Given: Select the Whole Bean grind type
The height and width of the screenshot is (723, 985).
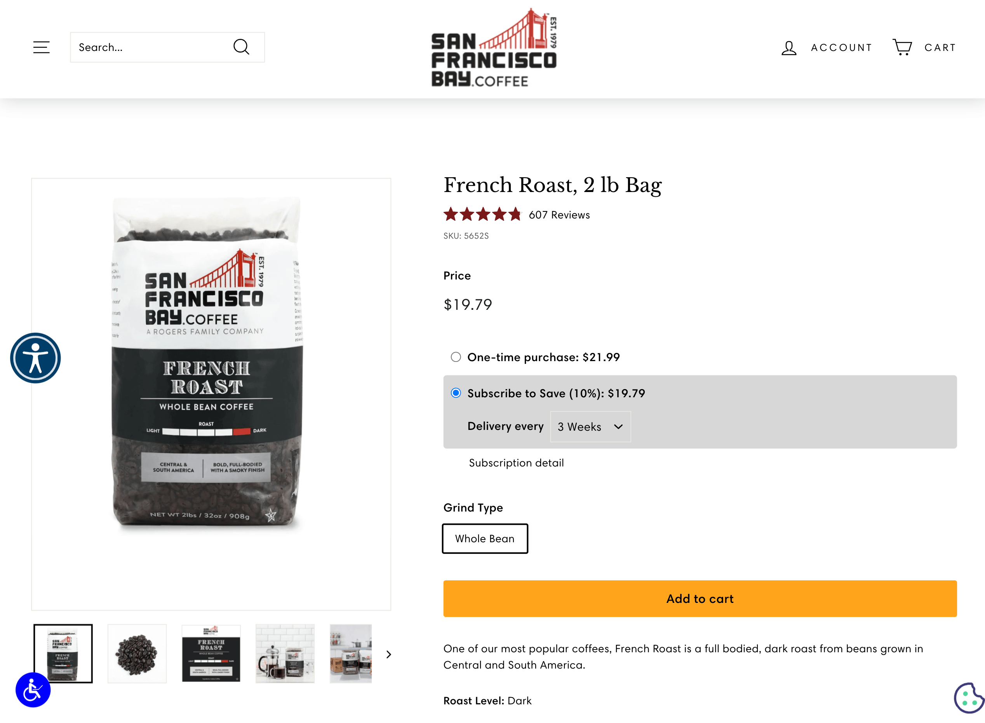Looking at the screenshot, I should (x=485, y=538).
